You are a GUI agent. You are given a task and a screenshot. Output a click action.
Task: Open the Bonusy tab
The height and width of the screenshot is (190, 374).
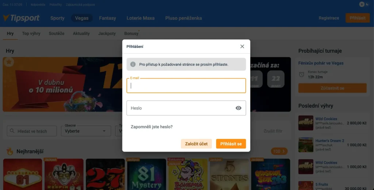tap(131, 33)
